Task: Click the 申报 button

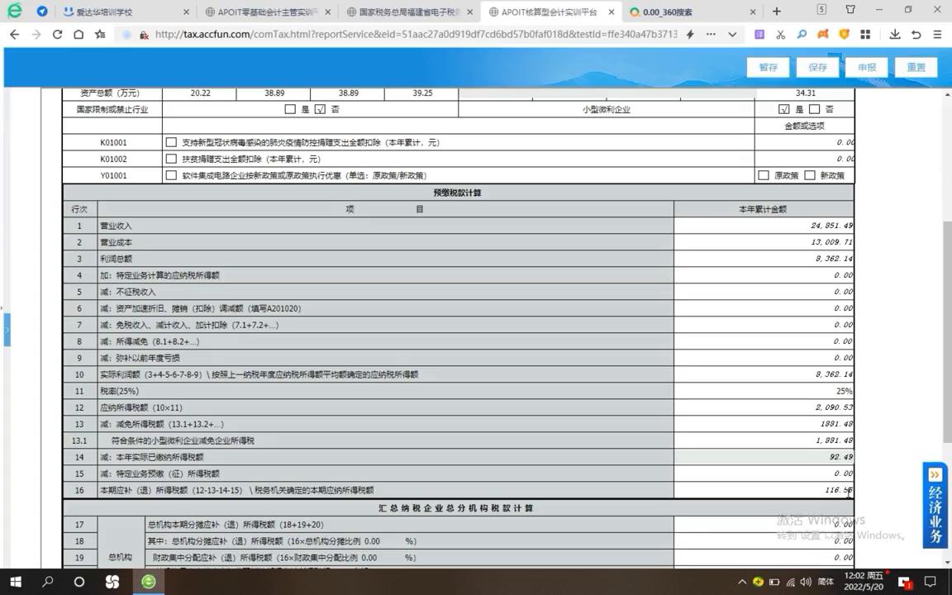Action: (x=866, y=67)
